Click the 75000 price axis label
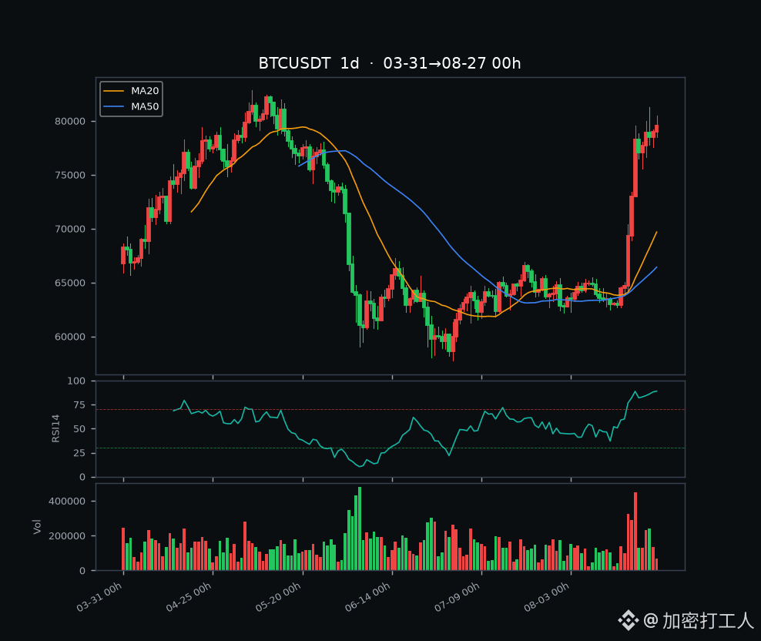Viewport: 761px width, 641px height. 70,176
